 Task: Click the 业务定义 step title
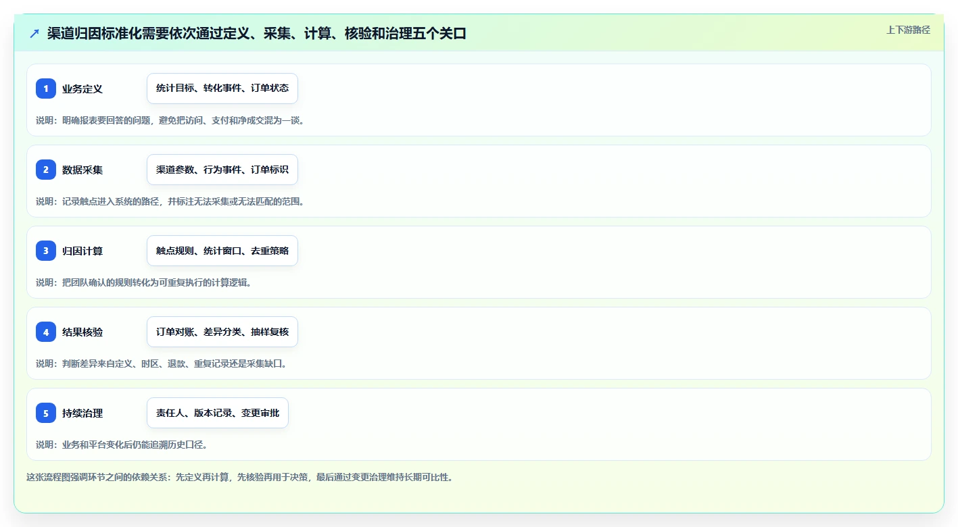click(82, 89)
